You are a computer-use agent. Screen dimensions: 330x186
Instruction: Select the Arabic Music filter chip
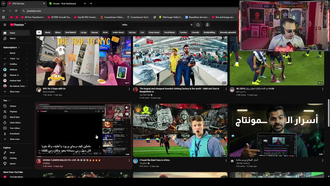coord(118,33)
